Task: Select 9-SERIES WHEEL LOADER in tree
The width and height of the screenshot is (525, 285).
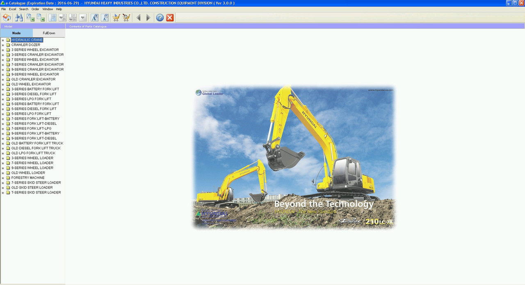Action: click(32, 168)
